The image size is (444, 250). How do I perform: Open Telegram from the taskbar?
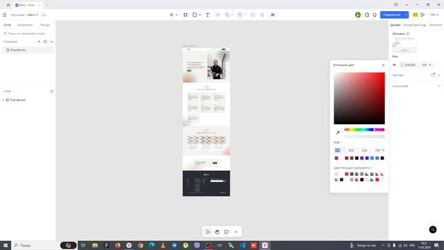(x=174, y=245)
